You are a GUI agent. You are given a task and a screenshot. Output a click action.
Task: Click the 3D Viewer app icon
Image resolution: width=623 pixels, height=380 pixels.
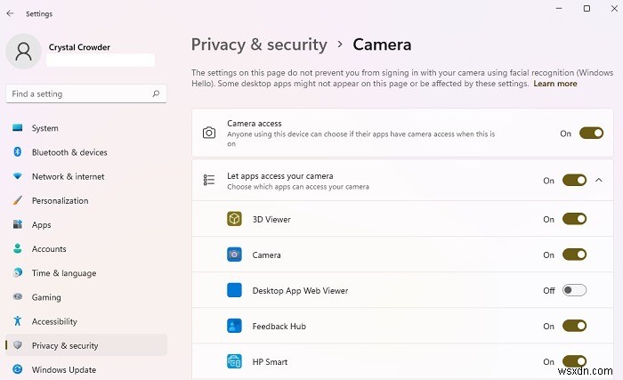click(x=234, y=219)
